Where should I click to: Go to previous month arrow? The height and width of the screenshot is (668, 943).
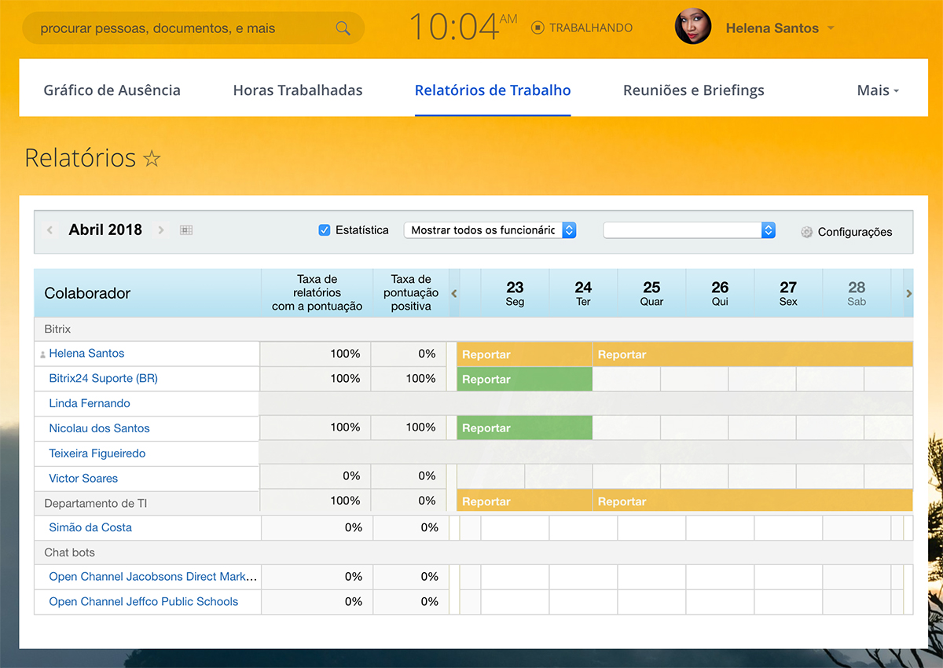pyautogui.click(x=50, y=230)
